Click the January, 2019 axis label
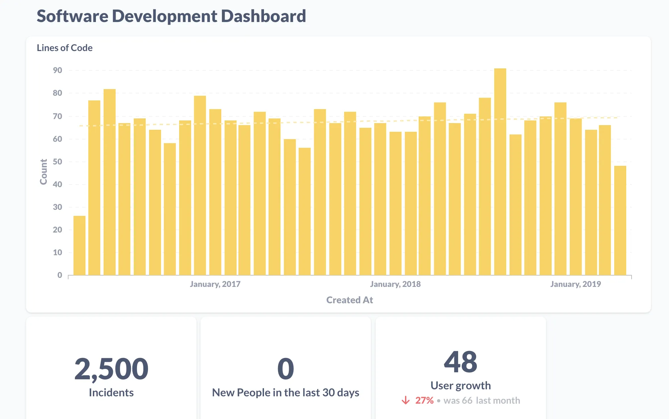 pos(575,284)
